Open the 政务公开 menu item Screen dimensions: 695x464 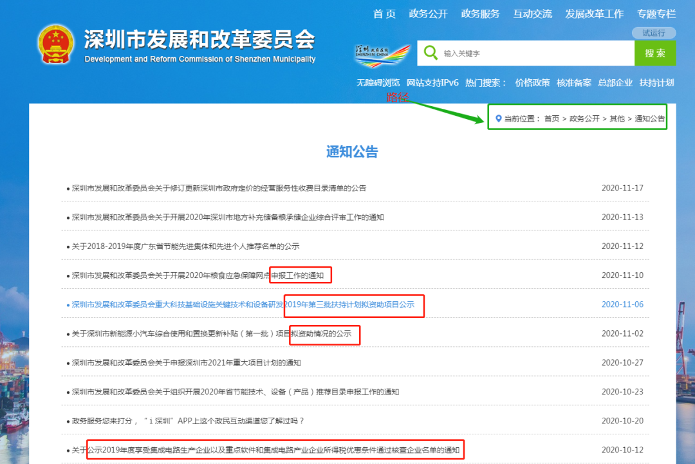(x=428, y=13)
